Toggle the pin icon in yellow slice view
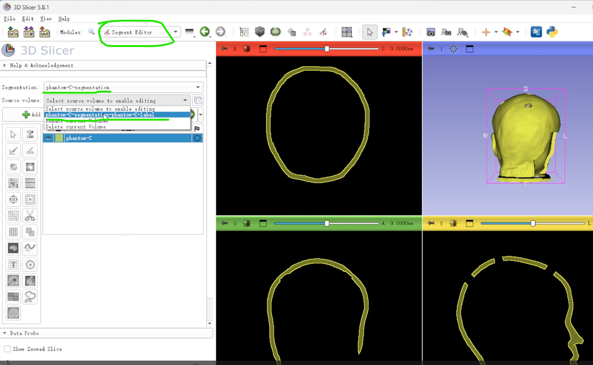Viewport: 593px width, 365px height. (x=431, y=223)
